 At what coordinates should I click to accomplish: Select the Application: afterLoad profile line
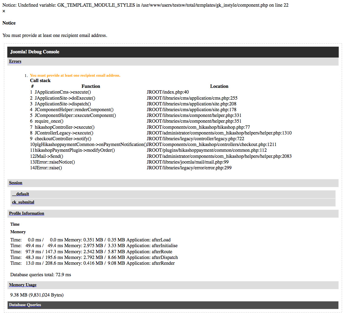(90, 240)
